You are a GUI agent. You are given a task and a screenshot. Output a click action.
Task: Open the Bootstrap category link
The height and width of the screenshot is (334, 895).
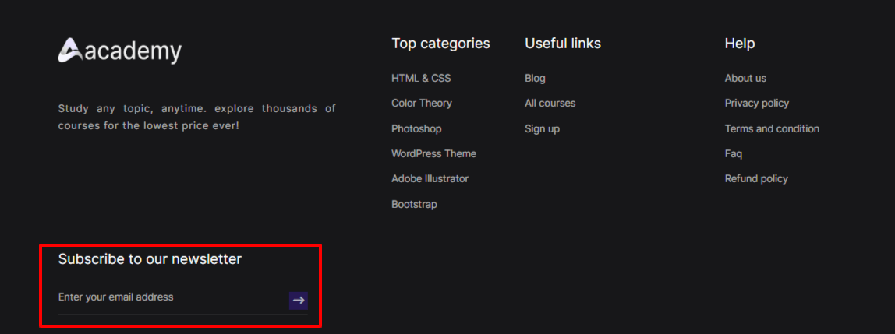coord(414,204)
